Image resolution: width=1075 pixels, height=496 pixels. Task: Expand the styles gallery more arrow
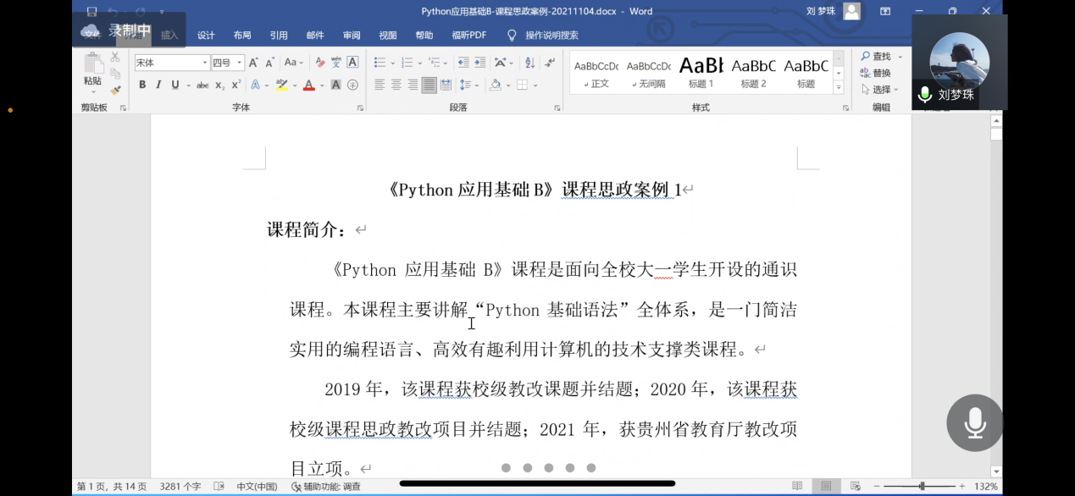coord(839,88)
